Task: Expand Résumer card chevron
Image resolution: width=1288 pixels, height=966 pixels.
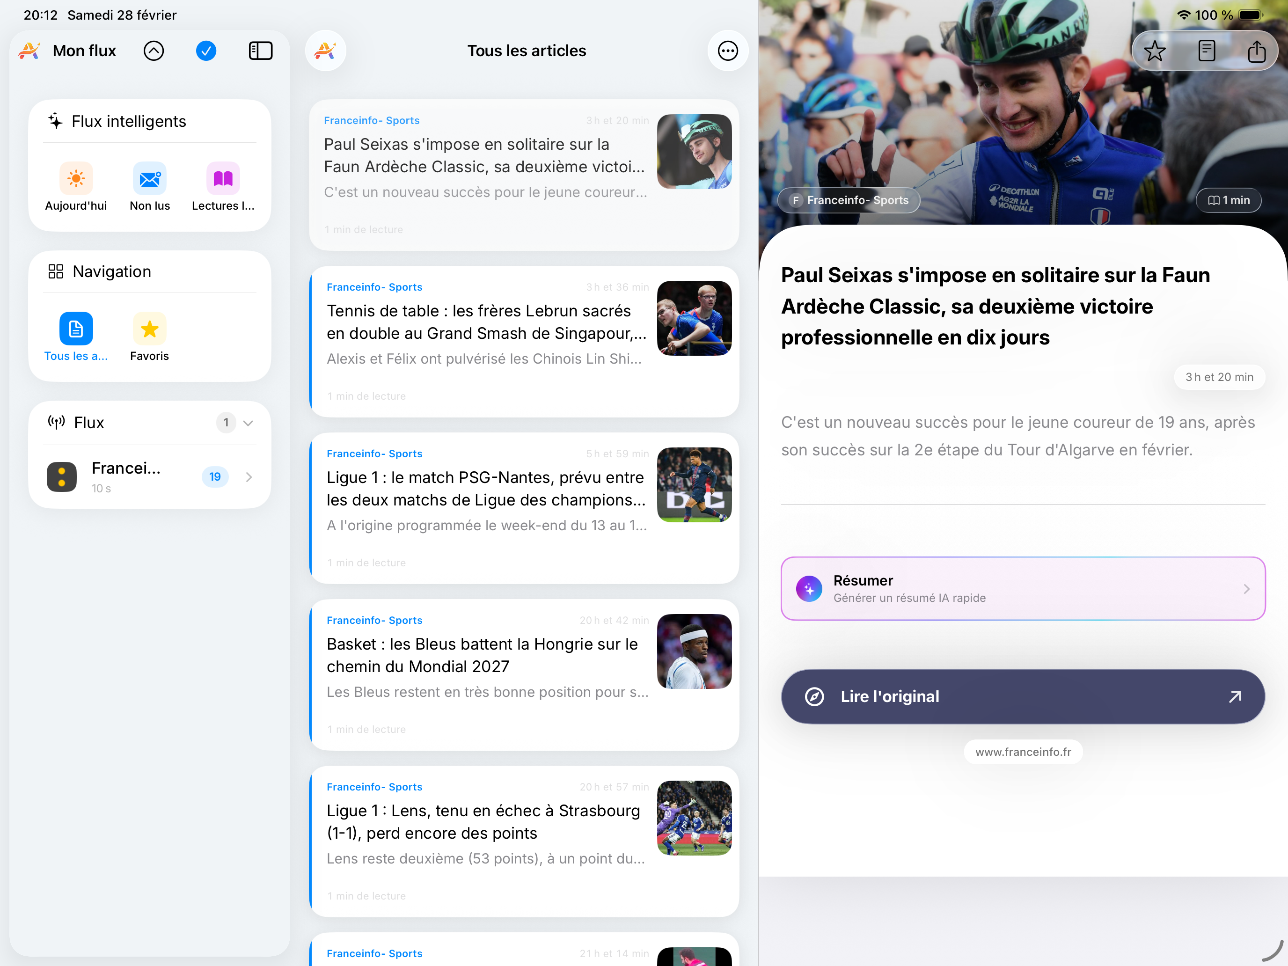Action: pos(1247,589)
